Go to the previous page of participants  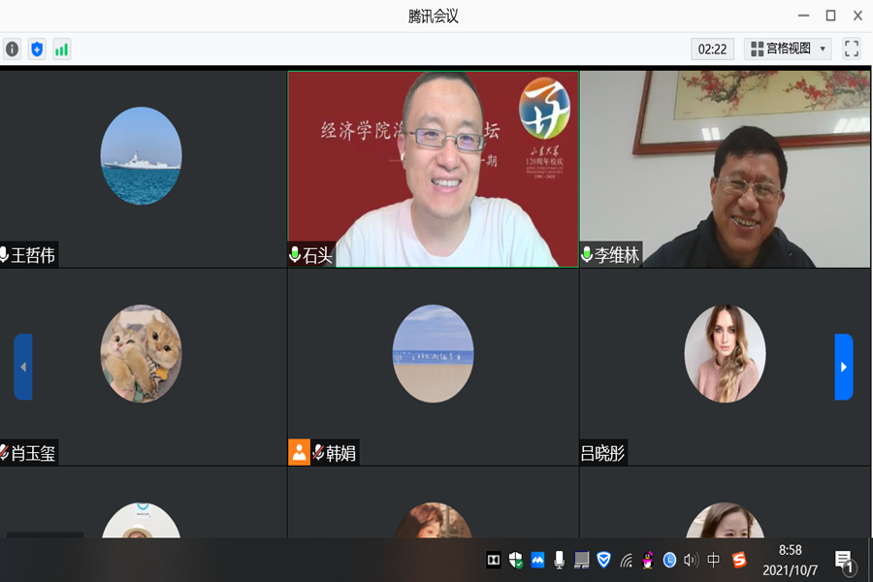click(23, 367)
